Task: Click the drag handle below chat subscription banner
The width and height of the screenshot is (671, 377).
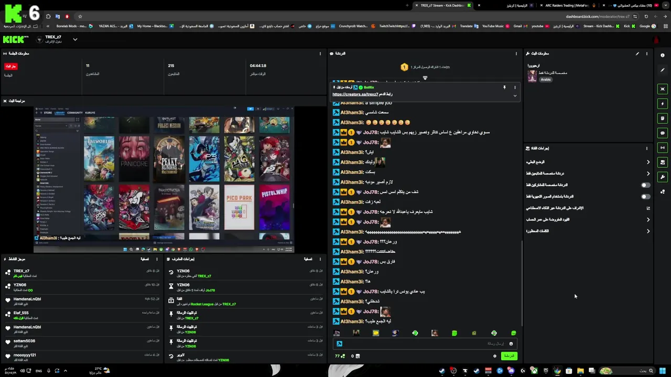Action: click(x=425, y=78)
